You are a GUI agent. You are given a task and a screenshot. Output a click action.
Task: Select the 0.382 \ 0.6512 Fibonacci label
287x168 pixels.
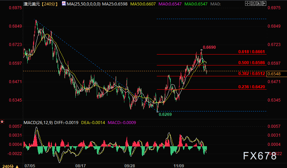[x=252, y=74]
